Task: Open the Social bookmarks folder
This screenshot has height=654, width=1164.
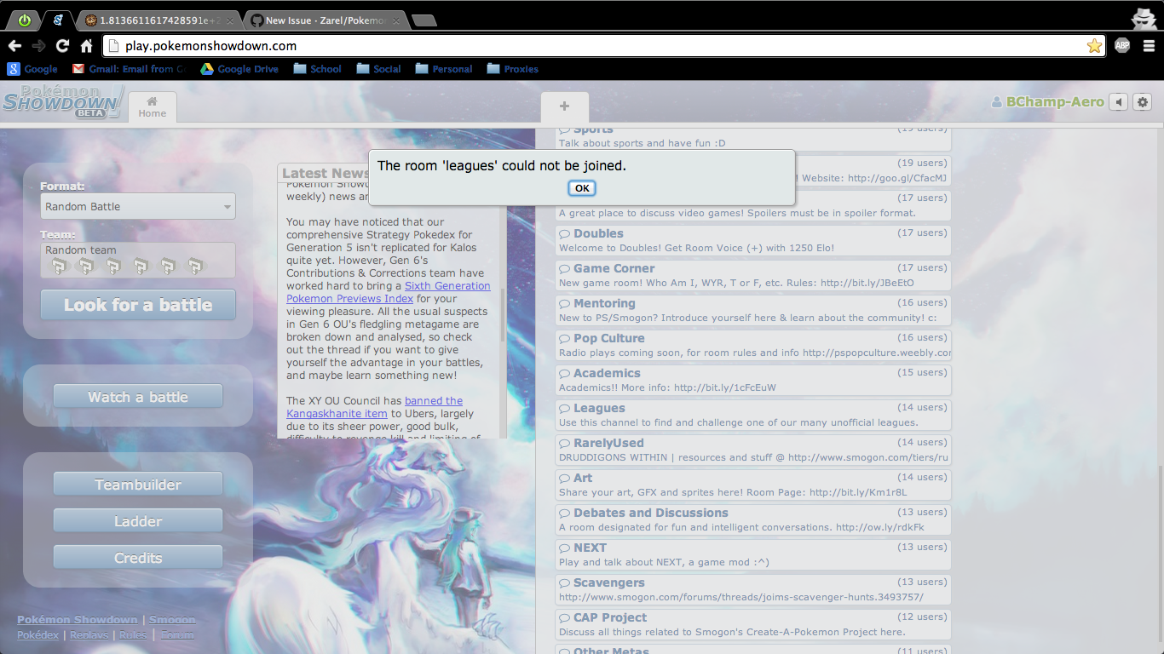Action: pos(378,69)
